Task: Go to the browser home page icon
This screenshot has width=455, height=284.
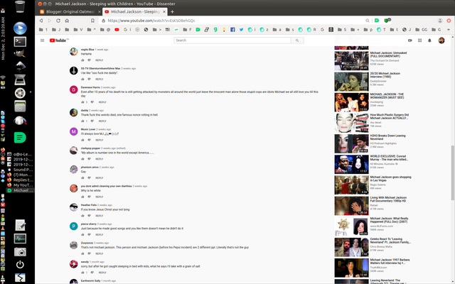Action: tap(67, 21)
